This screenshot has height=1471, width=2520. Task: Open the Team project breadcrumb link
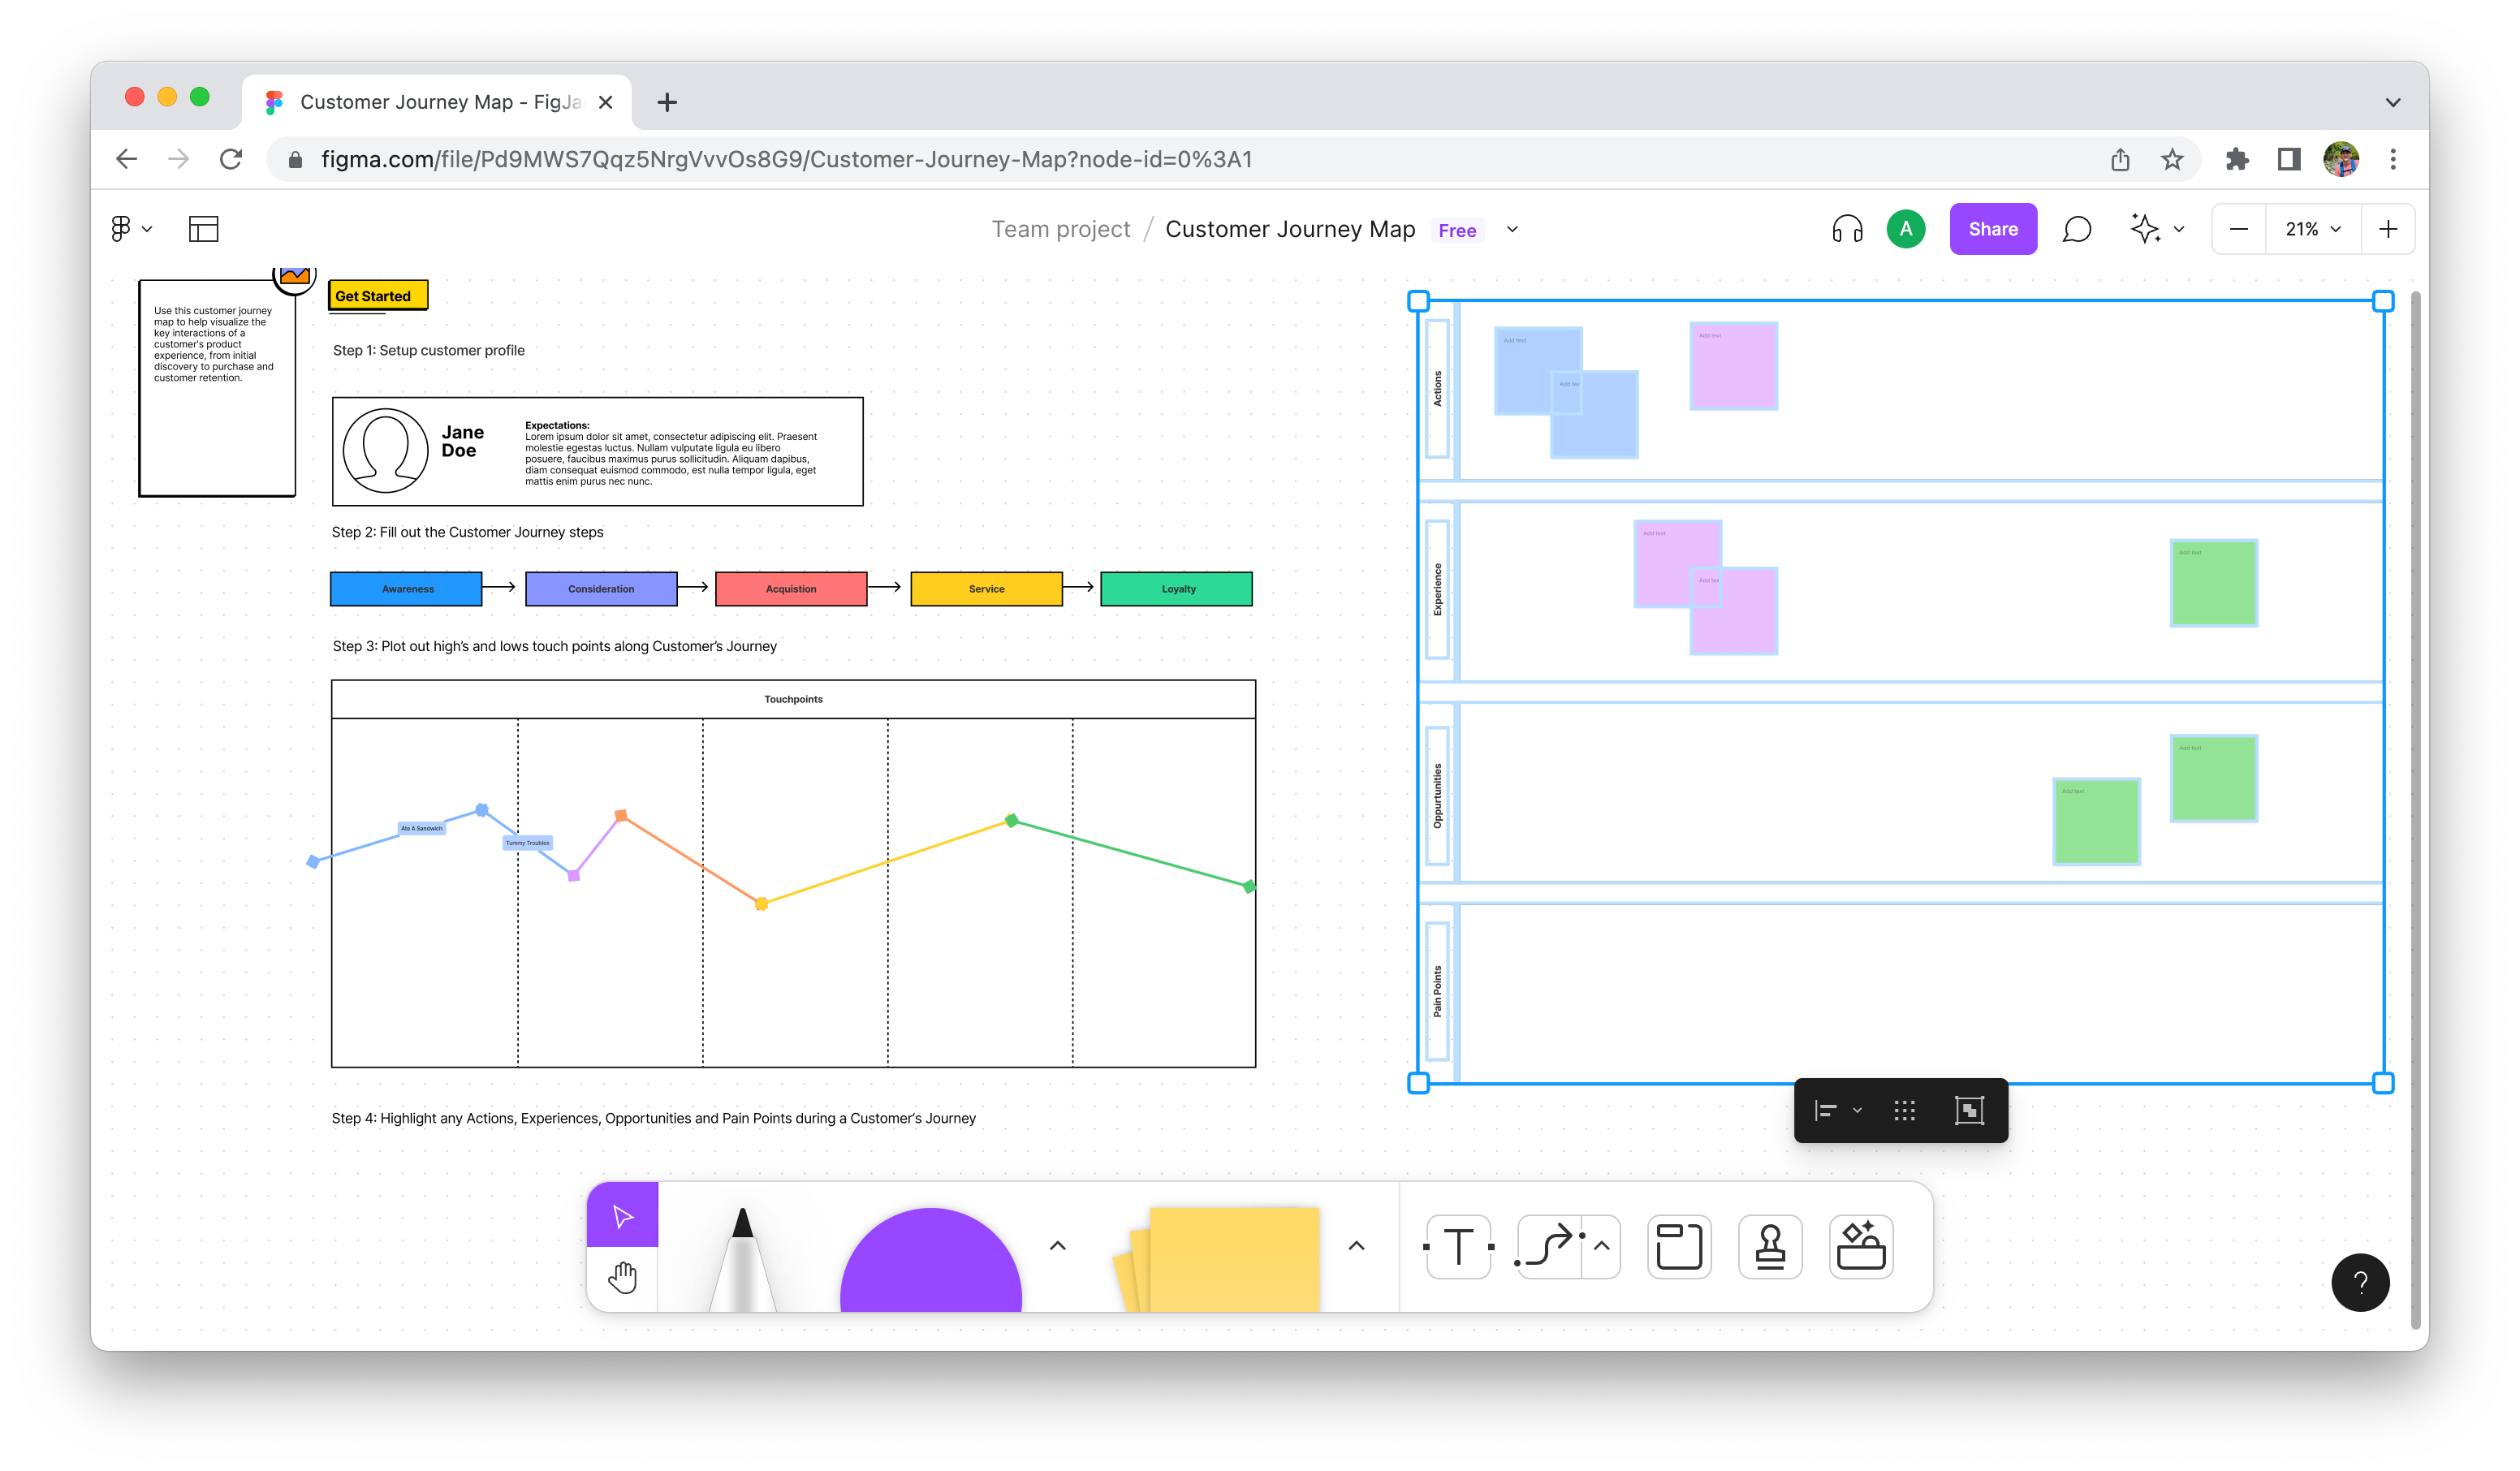click(x=1060, y=229)
